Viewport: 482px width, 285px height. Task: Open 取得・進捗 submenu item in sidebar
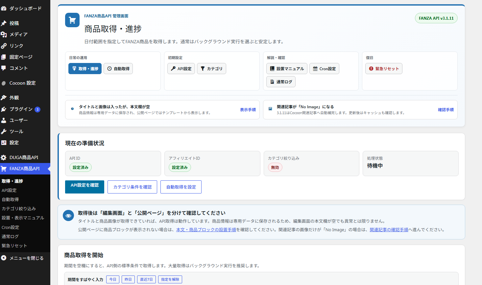12,181
